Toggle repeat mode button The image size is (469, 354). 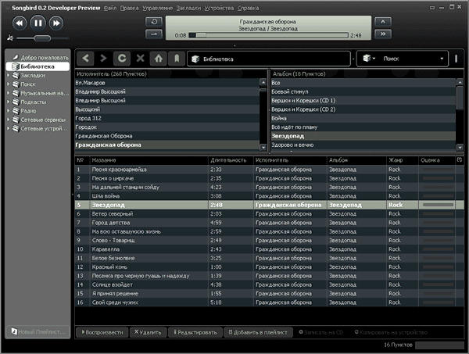(x=154, y=22)
